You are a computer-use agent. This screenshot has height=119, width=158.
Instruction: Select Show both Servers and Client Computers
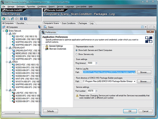(76, 50)
